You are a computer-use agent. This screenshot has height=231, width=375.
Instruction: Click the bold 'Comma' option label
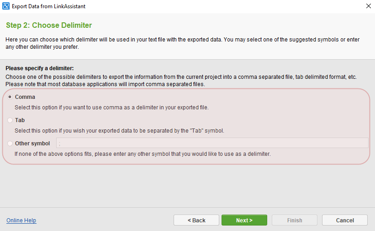tap(25, 97)
